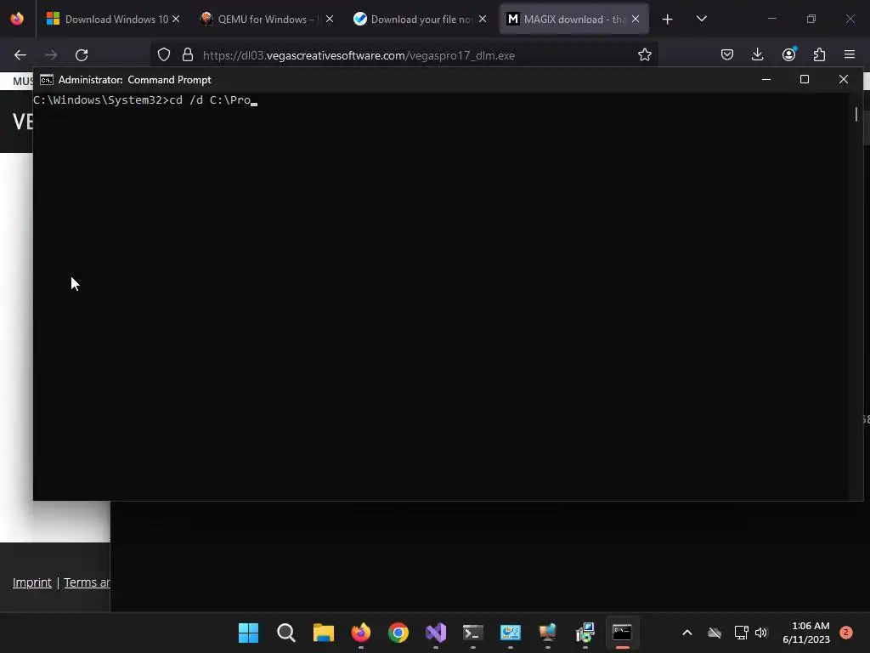Close the Download Windows 10 tab
Screen dimensions: 870x653
[176, 19]
